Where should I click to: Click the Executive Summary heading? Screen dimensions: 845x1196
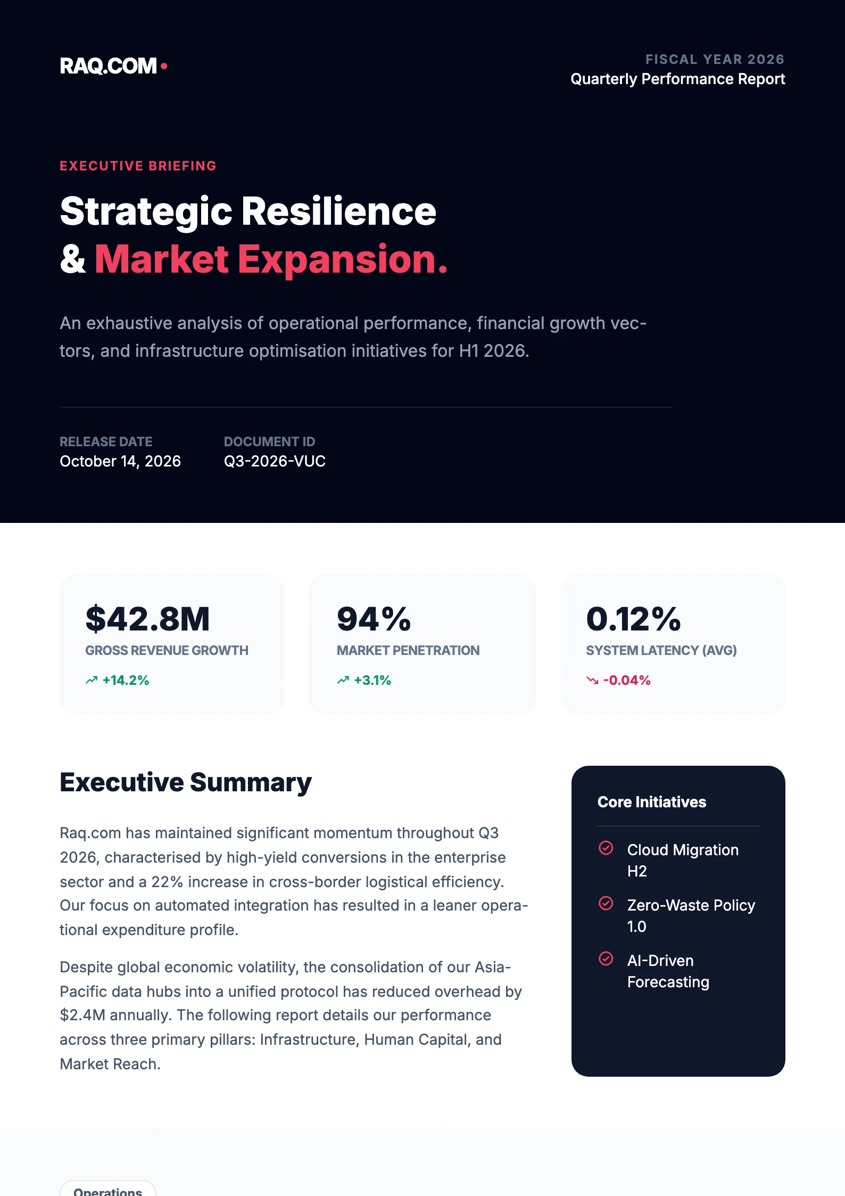[186, 782]
